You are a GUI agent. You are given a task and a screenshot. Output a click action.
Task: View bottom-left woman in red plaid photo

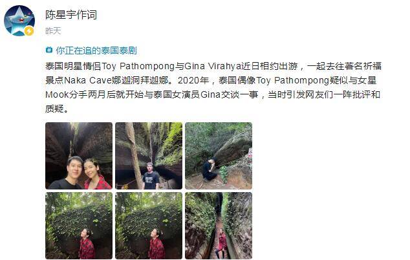tap(79, 226)
